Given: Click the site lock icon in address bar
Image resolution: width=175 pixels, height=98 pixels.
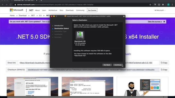Looking at the screenshot, I should (x=15, y=5).
